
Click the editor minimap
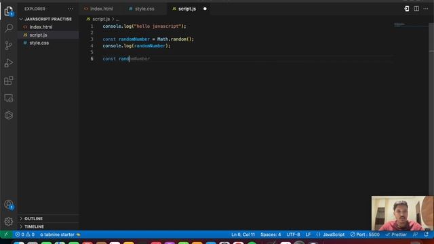[x=411, y=26]
